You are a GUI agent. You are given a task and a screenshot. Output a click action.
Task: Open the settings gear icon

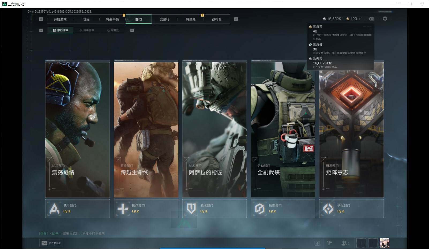pos(385,19)
